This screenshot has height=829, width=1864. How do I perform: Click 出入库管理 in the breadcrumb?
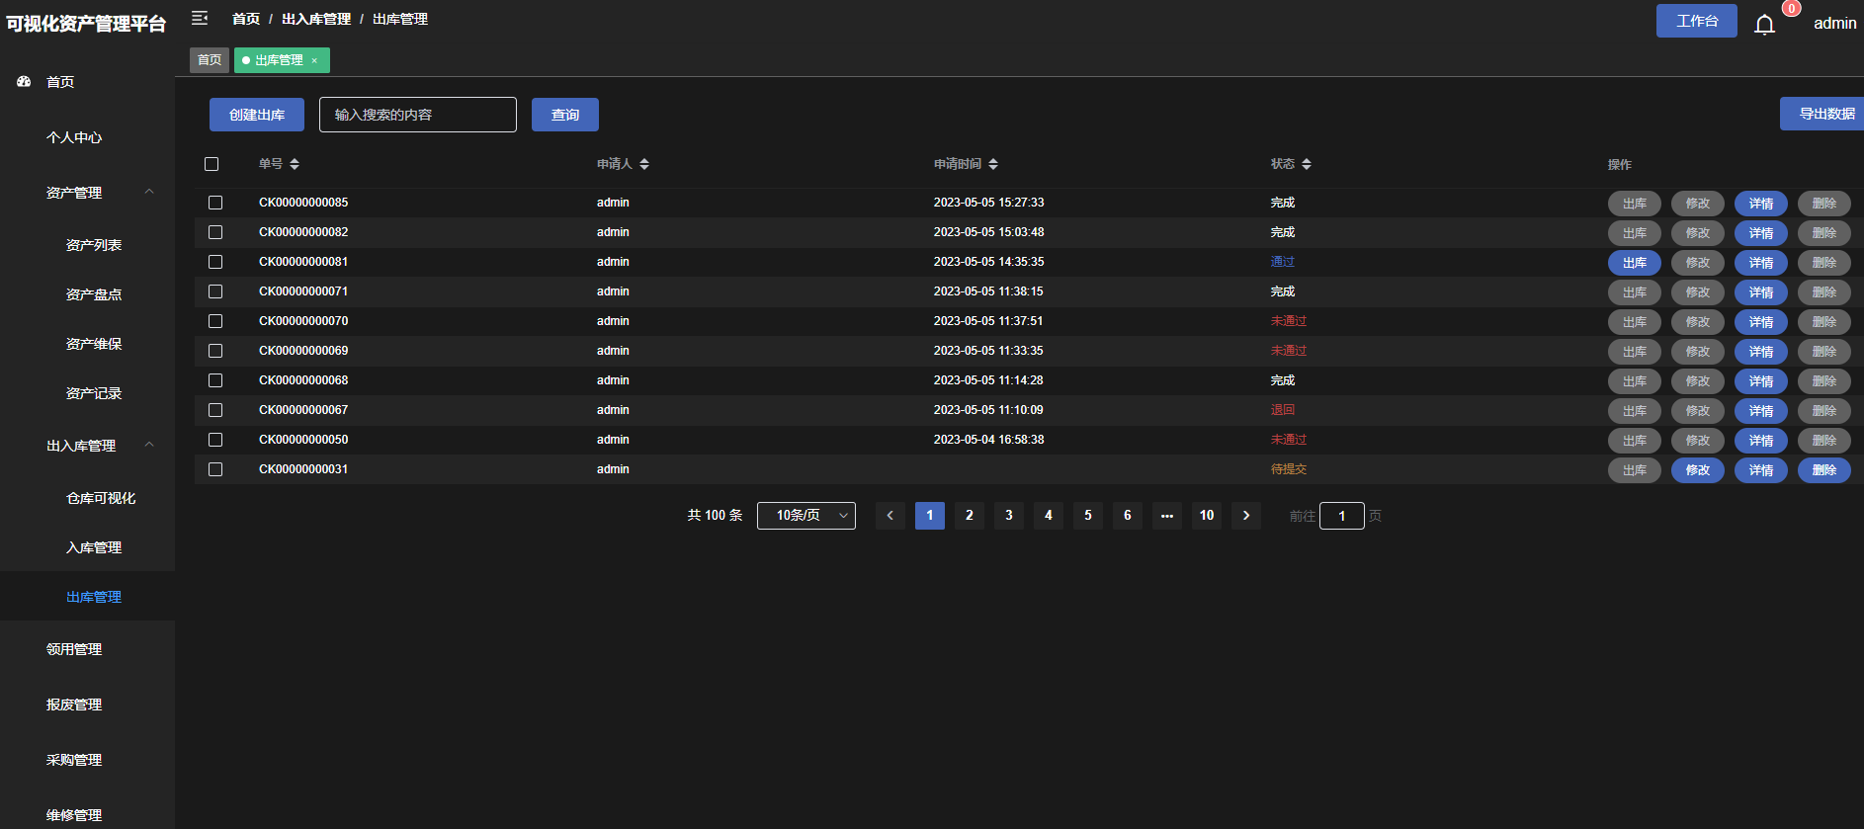pos(316,19)
